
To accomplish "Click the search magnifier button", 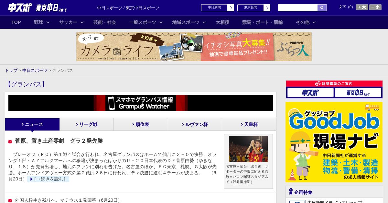I will pos(322,8).
